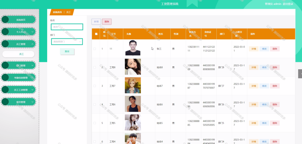
Task: Focus the 姓名 search input field
Action: coord(67,27)
